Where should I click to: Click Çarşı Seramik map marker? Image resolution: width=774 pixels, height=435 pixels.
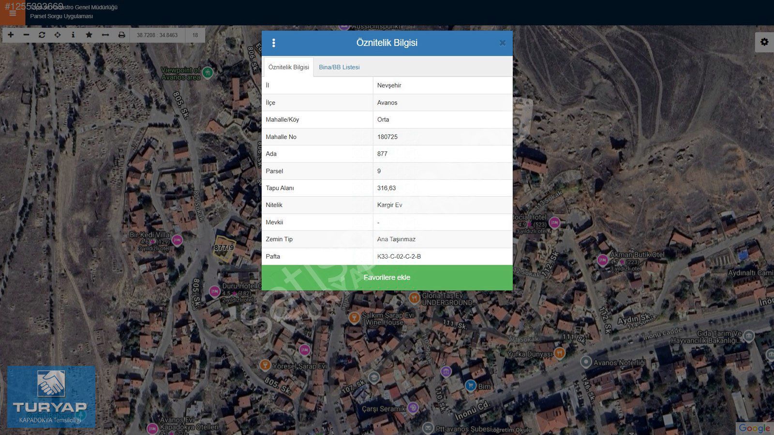coord(413,407)
